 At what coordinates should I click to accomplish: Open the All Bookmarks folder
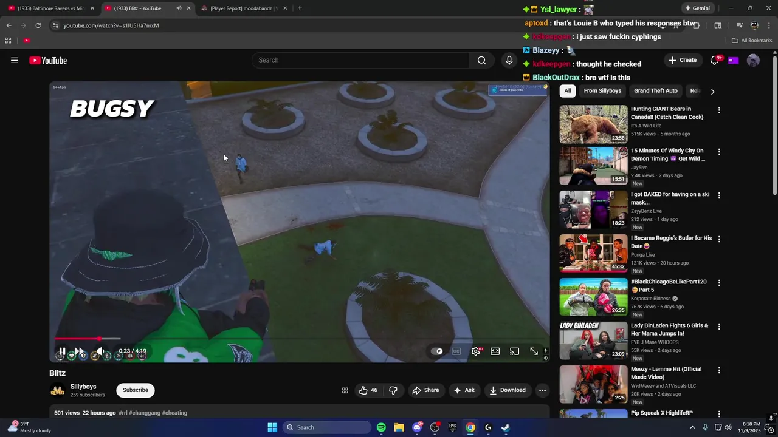click(x=752, y=41)
